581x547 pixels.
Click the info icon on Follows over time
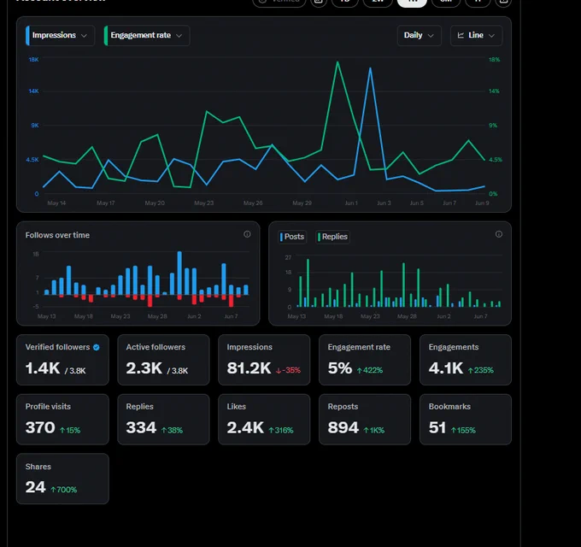247,234
